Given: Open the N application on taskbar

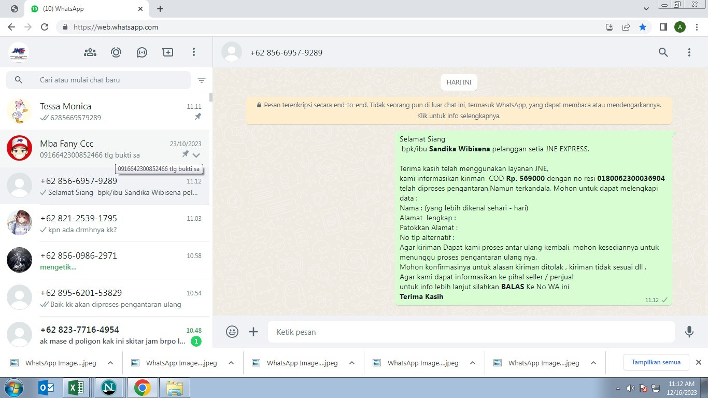Looking at the screenshot, I should (109, 388).
